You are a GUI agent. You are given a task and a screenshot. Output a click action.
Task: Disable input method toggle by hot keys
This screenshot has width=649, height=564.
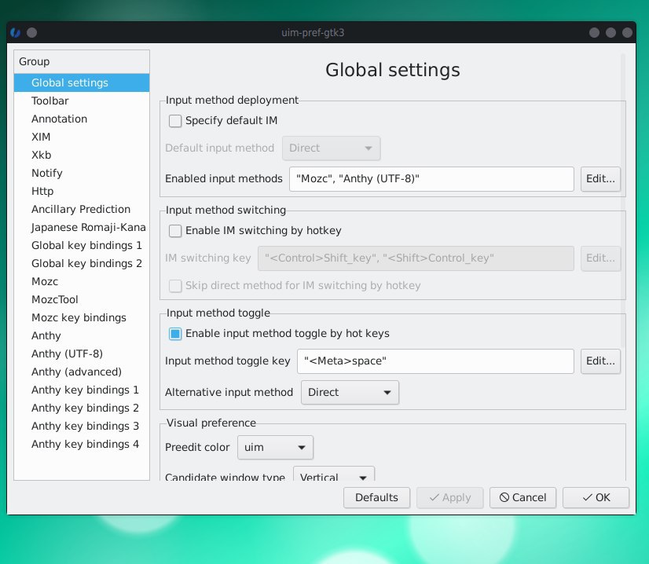click(175, 334)
